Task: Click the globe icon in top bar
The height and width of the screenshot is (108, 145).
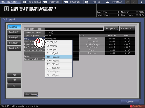Action: (128, 2)
